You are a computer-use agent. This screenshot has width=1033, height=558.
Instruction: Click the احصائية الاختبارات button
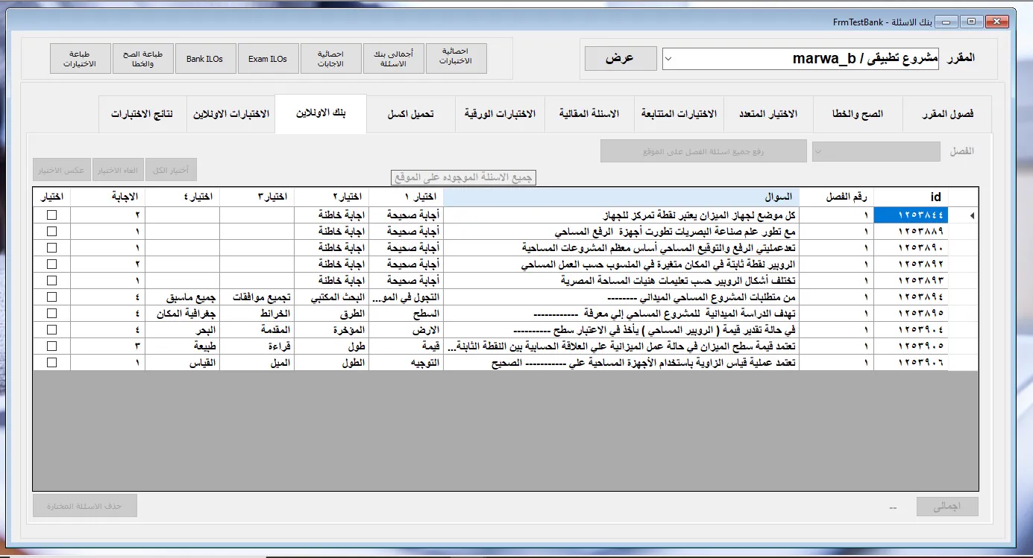456,59
